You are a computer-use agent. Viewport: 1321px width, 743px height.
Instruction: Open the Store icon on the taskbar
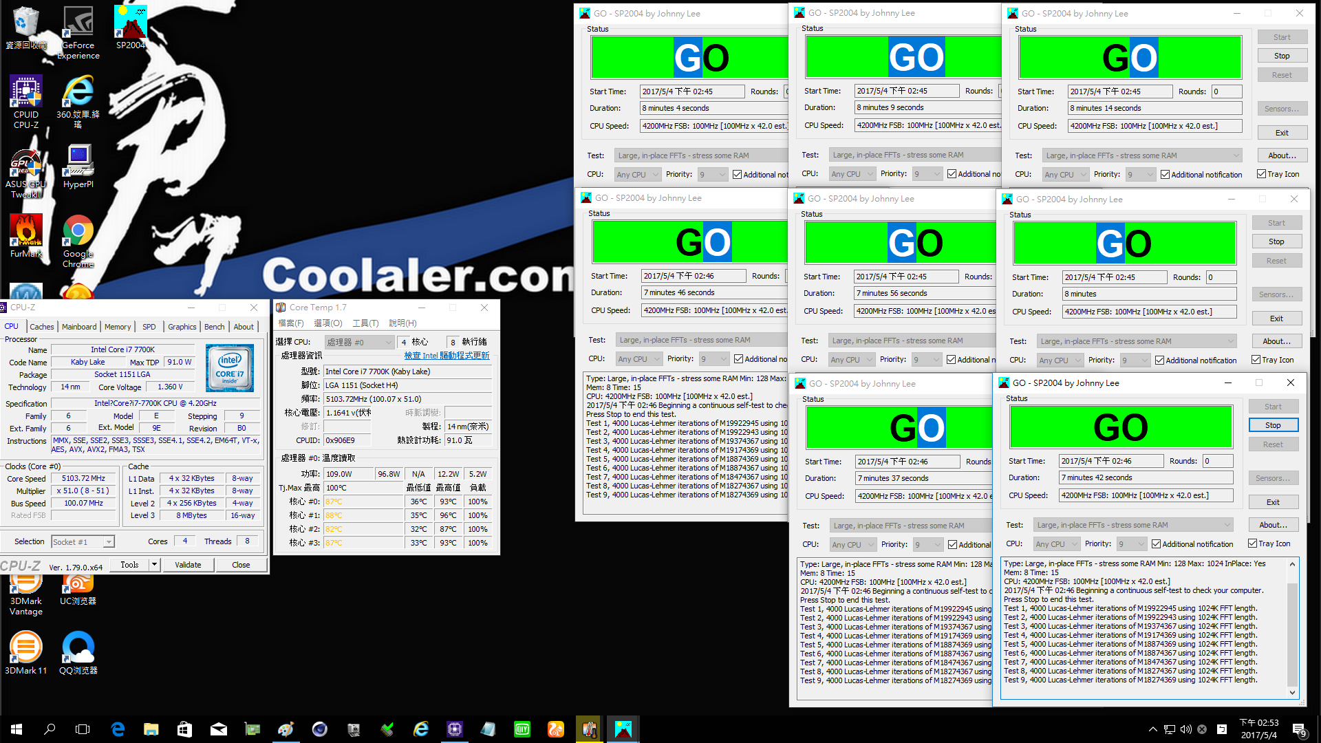click(185, 729)
